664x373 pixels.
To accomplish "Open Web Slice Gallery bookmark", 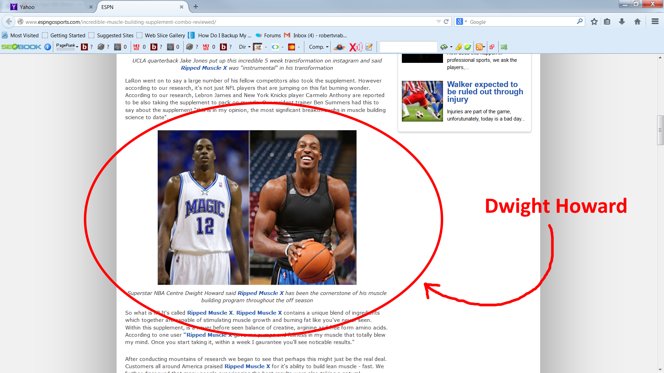I will pos(161,35).
